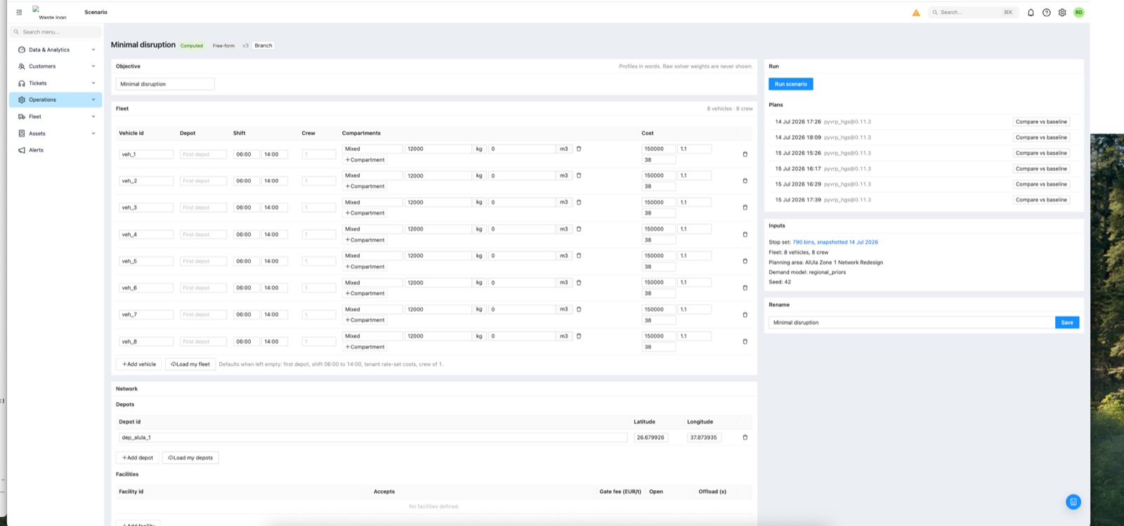Expand the Customers sidebar section

pyautogui.click(x=56, y=67)
